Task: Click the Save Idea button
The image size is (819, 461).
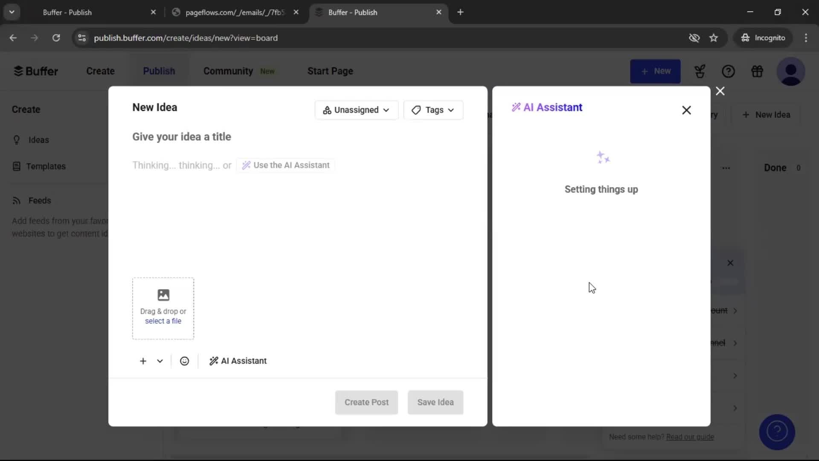Action: click(x=435, y=402)
